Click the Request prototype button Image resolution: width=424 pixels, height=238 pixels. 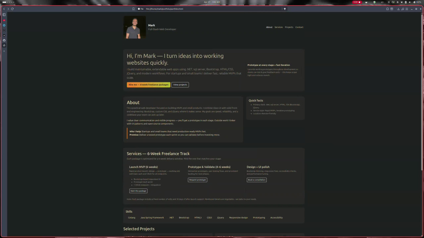(x=198, y=180)
